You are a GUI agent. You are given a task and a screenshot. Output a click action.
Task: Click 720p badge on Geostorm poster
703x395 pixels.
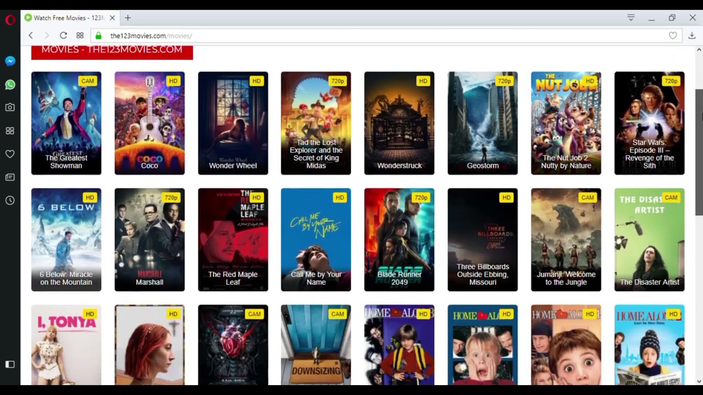pyautogui.click(x=504, y=81)
